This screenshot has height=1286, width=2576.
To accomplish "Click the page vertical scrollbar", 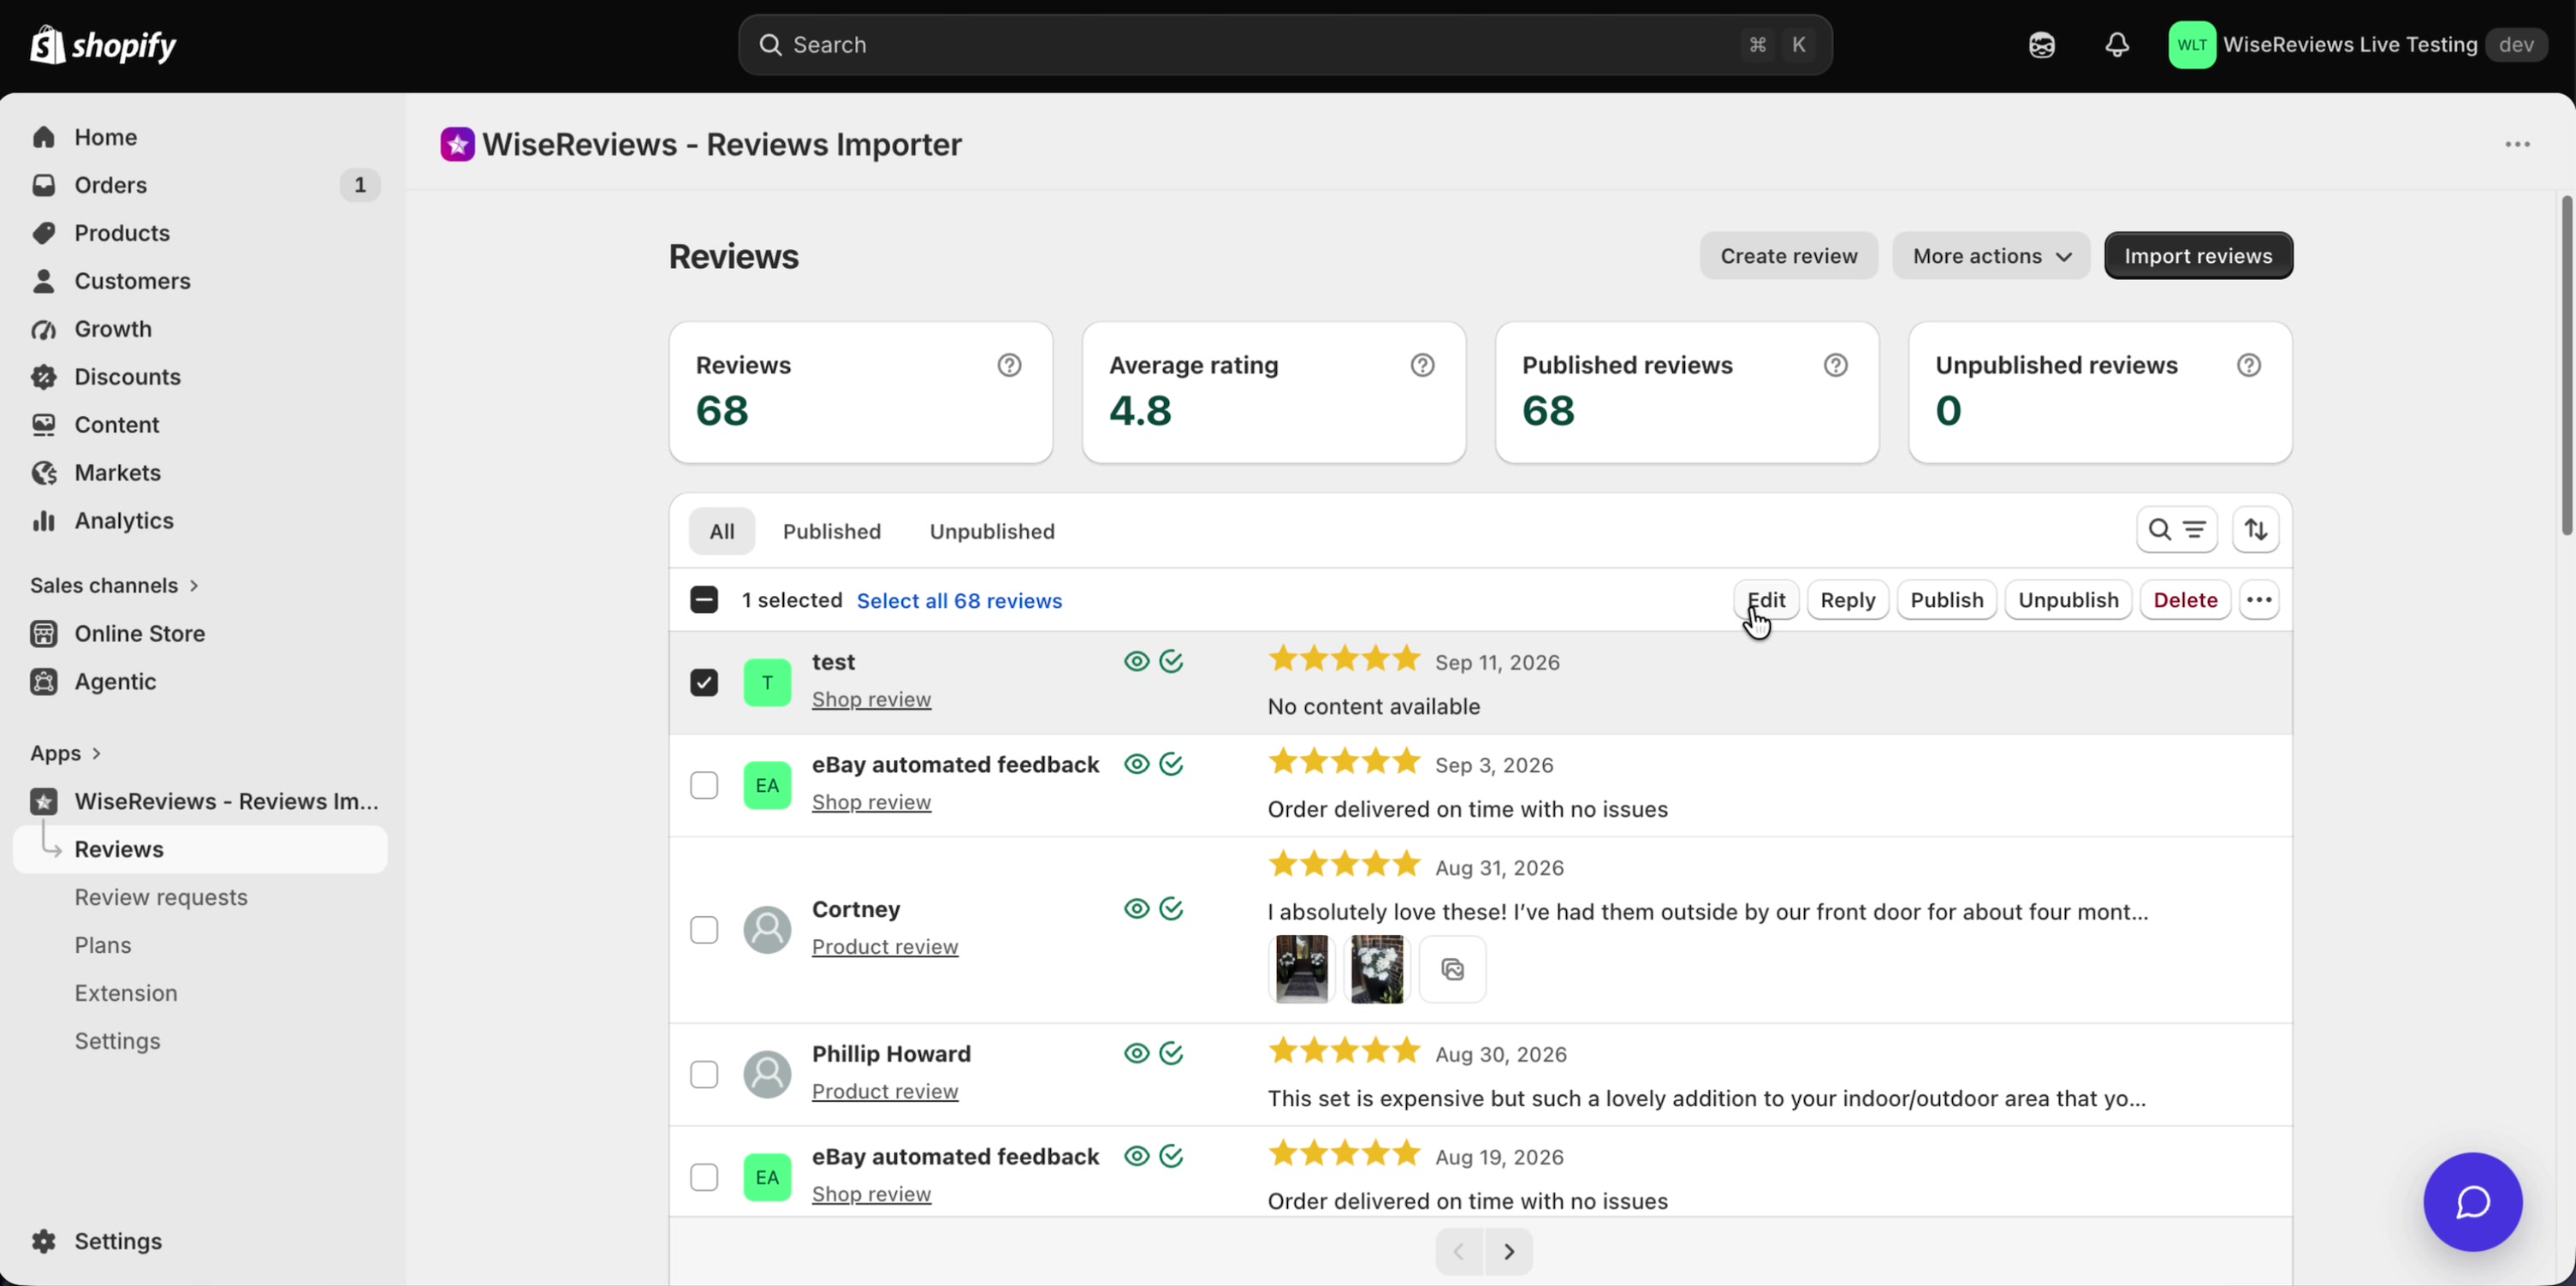I will tap(2567, 366).
